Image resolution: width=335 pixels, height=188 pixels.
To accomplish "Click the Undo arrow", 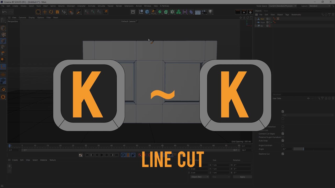I will 4,12.
